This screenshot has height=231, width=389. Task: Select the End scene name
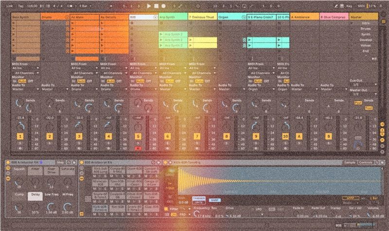point(366,51)
